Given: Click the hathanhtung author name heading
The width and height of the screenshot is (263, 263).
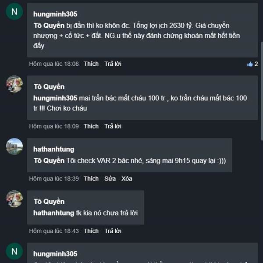Looking at the screenshot, I should (54, 149).
